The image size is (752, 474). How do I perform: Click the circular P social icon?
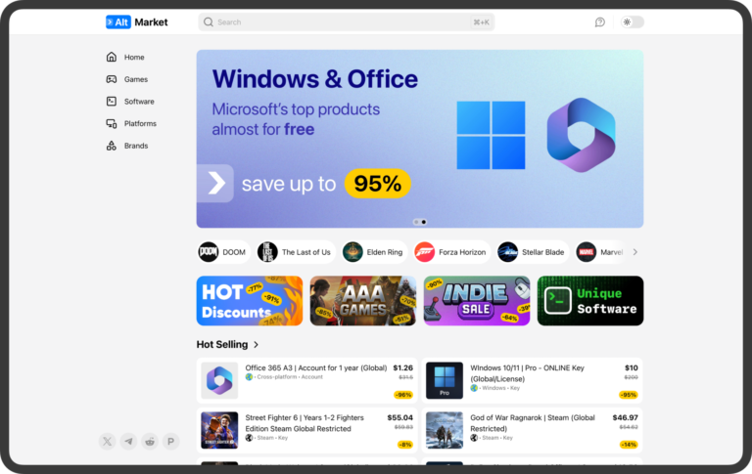click(x=170, y=441)
